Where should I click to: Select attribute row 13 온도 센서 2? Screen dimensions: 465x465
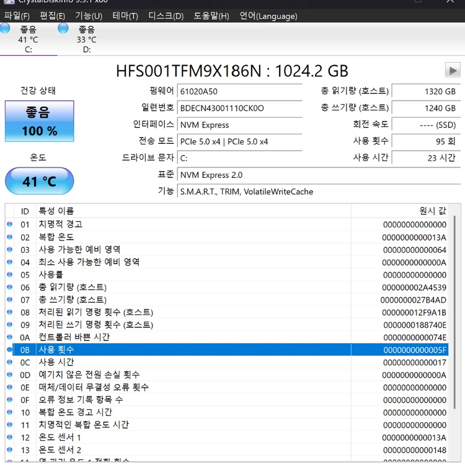[x=227, y=450]
